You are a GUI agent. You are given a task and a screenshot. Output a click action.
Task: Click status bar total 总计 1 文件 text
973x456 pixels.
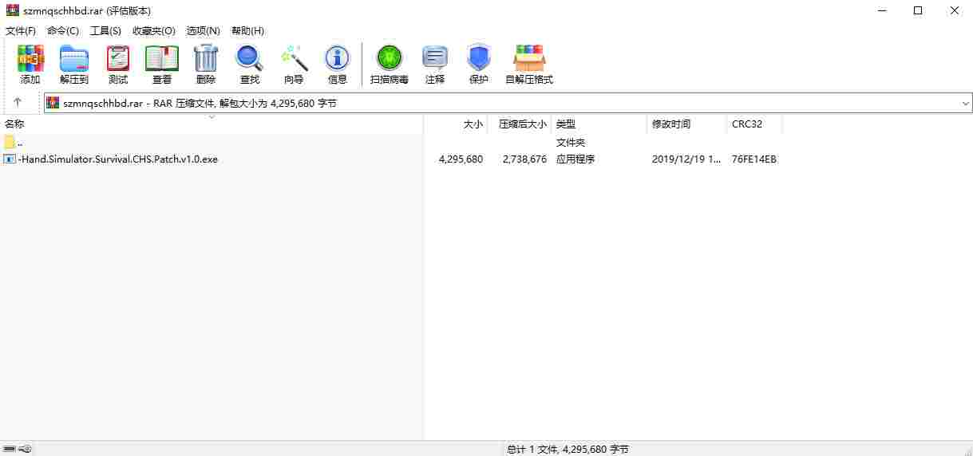(x=568, y=449)
